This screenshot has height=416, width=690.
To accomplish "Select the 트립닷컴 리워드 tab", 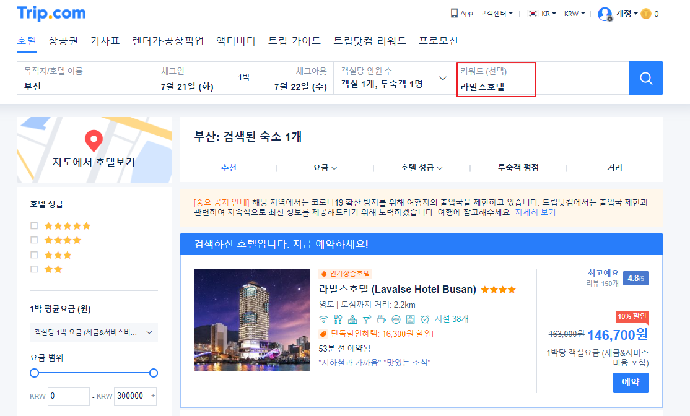I will 370,41.
